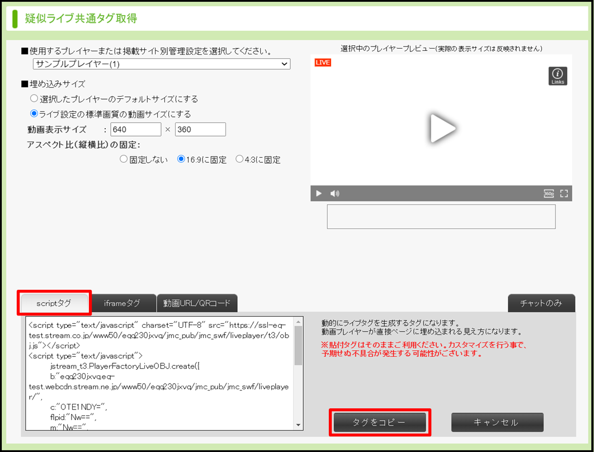Click the red LIVE badge in preview

(x=323, y=63)
